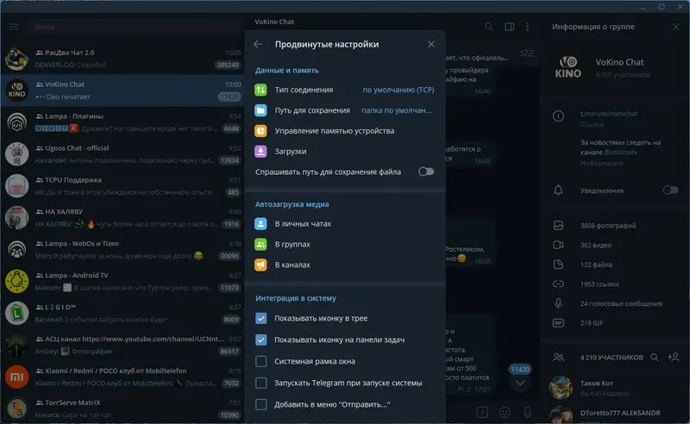Open the t.me/vokinotvchat group link
The width and height of the screenshot is (690, 424).
click(x=609, y=114)
